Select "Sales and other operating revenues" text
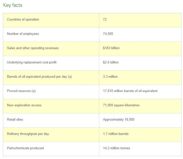Viewport: 183px width, 159px height. click(x=33, y=48)
